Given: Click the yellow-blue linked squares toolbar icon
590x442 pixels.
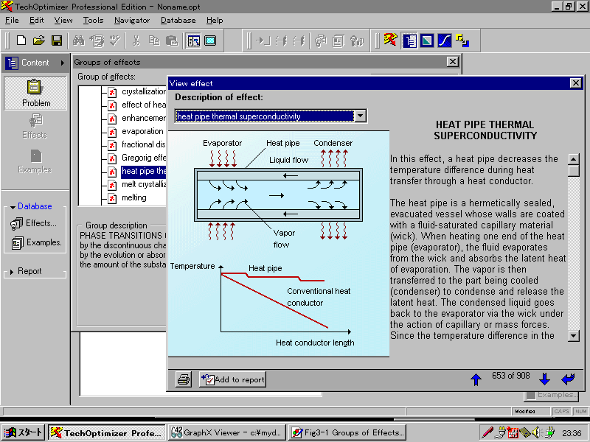Looking at the screenshot, I should click(x=462, y=41).
